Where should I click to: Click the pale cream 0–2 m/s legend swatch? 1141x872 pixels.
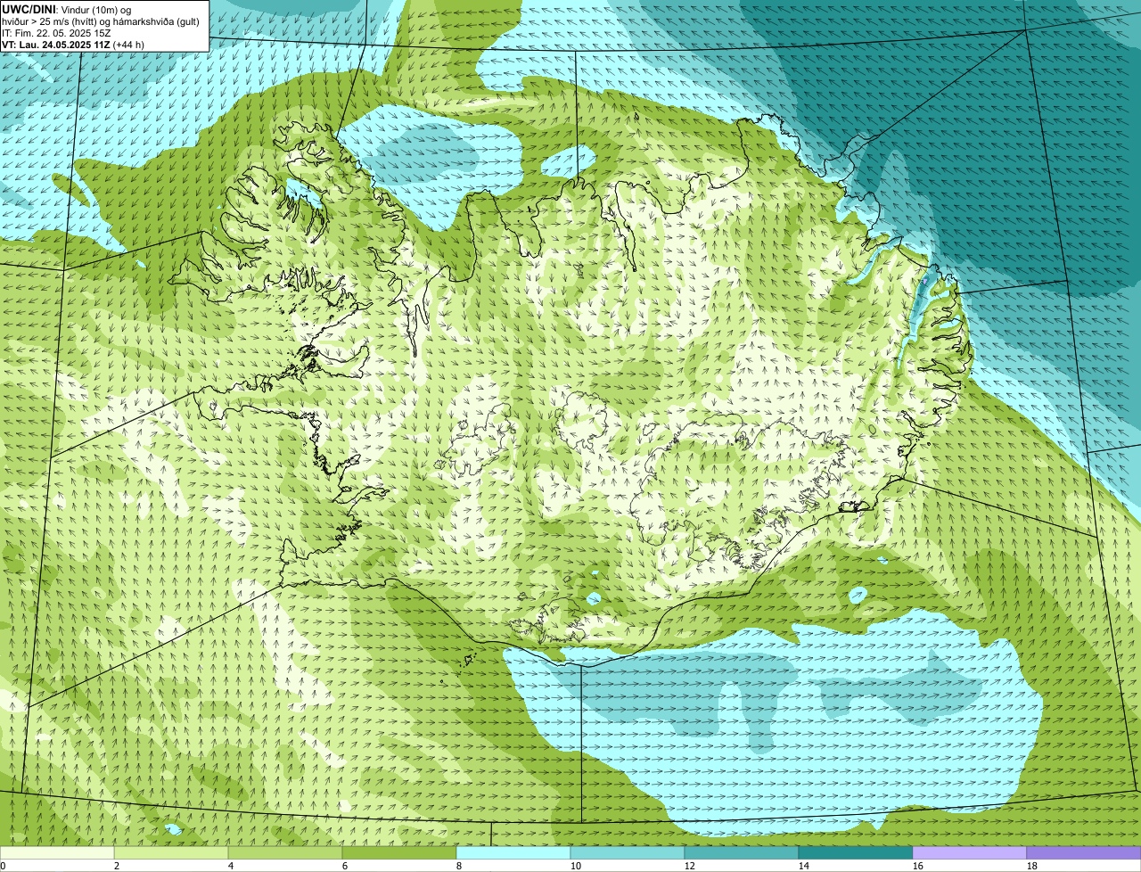click(57, 853)
